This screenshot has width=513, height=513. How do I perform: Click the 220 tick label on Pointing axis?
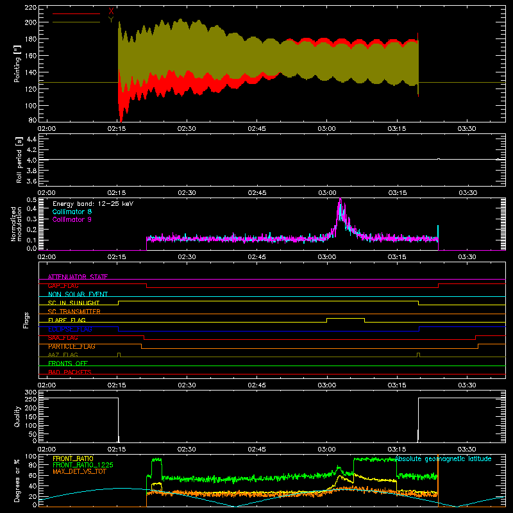pyautogui.click(x=30, y=7)
